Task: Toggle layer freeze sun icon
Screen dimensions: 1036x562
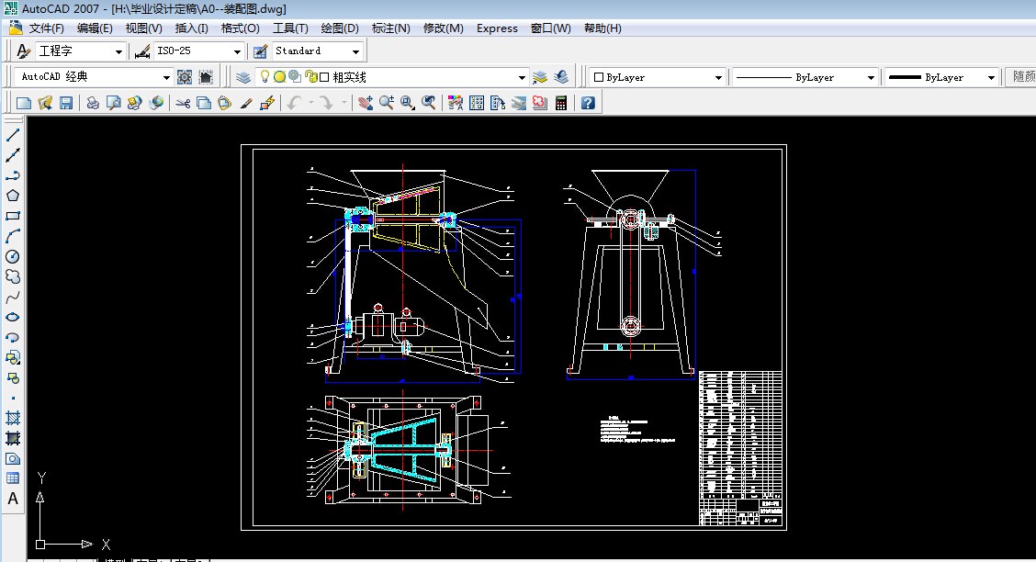Action: click(x=279, y=77)
